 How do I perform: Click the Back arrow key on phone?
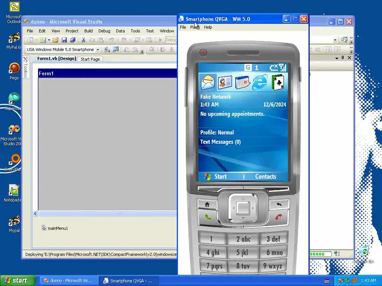[x=279, y=204]
